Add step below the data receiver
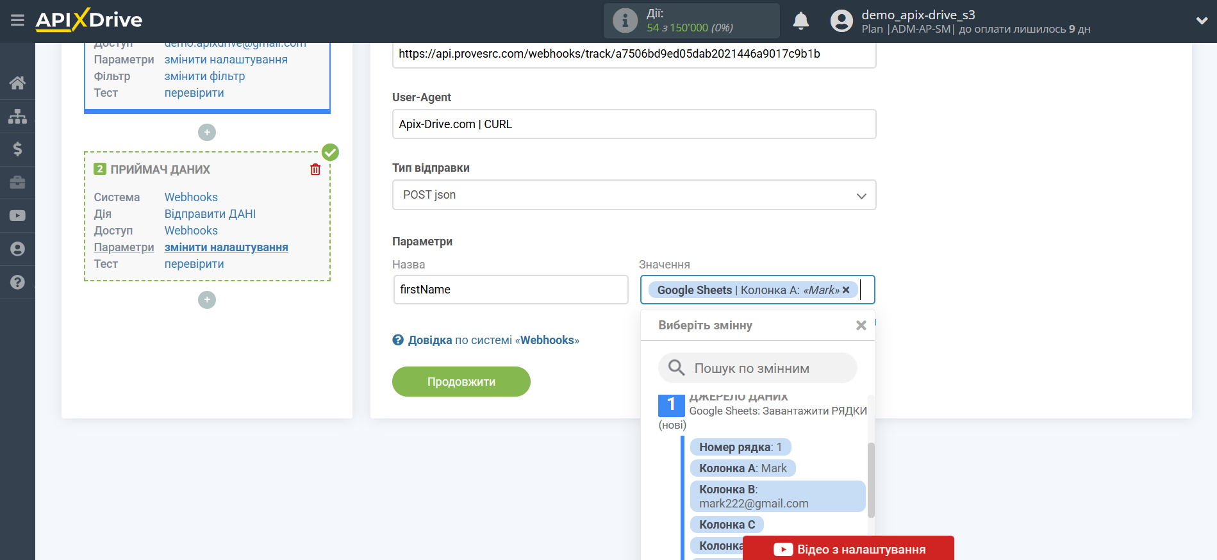Image resolution: width=1217 pixels, height=560 pixels. 207,300
